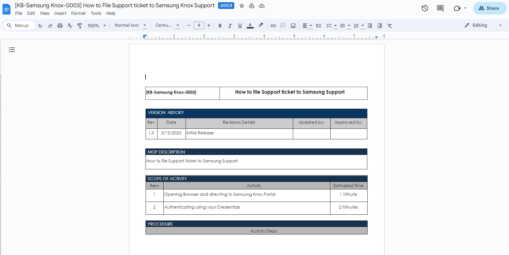This screenshot has height=255, width=509.
Task: Open the View menu
Action: click(x=45, y=13)
